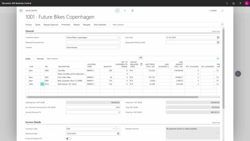
Task: Expand Currency Code dropdown
Action: [114, 128]
